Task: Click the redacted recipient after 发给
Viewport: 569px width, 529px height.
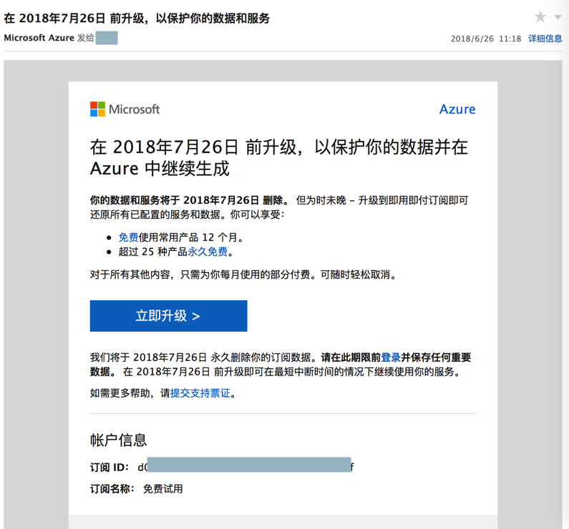Action: pyautogui.click(x=107, y=38)
